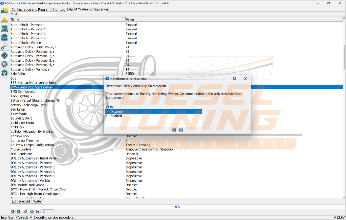
Task: Click the FORScan dialog title icon
Action: coord(107,79)
